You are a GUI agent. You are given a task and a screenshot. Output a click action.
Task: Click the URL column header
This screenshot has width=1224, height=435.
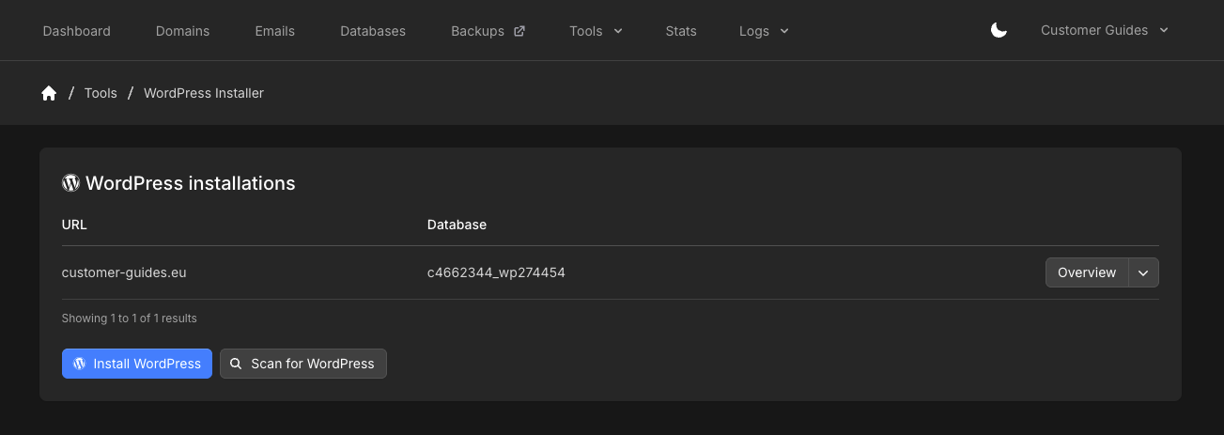pos(74,225)
